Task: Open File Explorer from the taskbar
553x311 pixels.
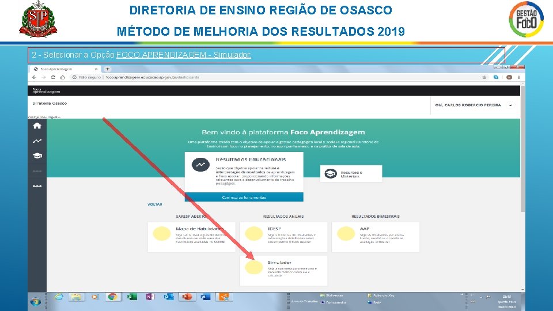Action: [x=76, y=297]
